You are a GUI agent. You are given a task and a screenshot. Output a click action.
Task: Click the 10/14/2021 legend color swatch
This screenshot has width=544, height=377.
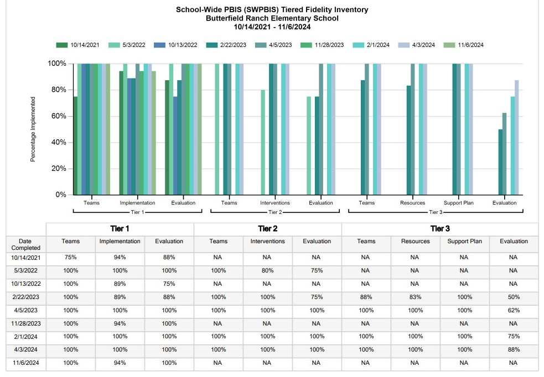[x=62, y=45]
